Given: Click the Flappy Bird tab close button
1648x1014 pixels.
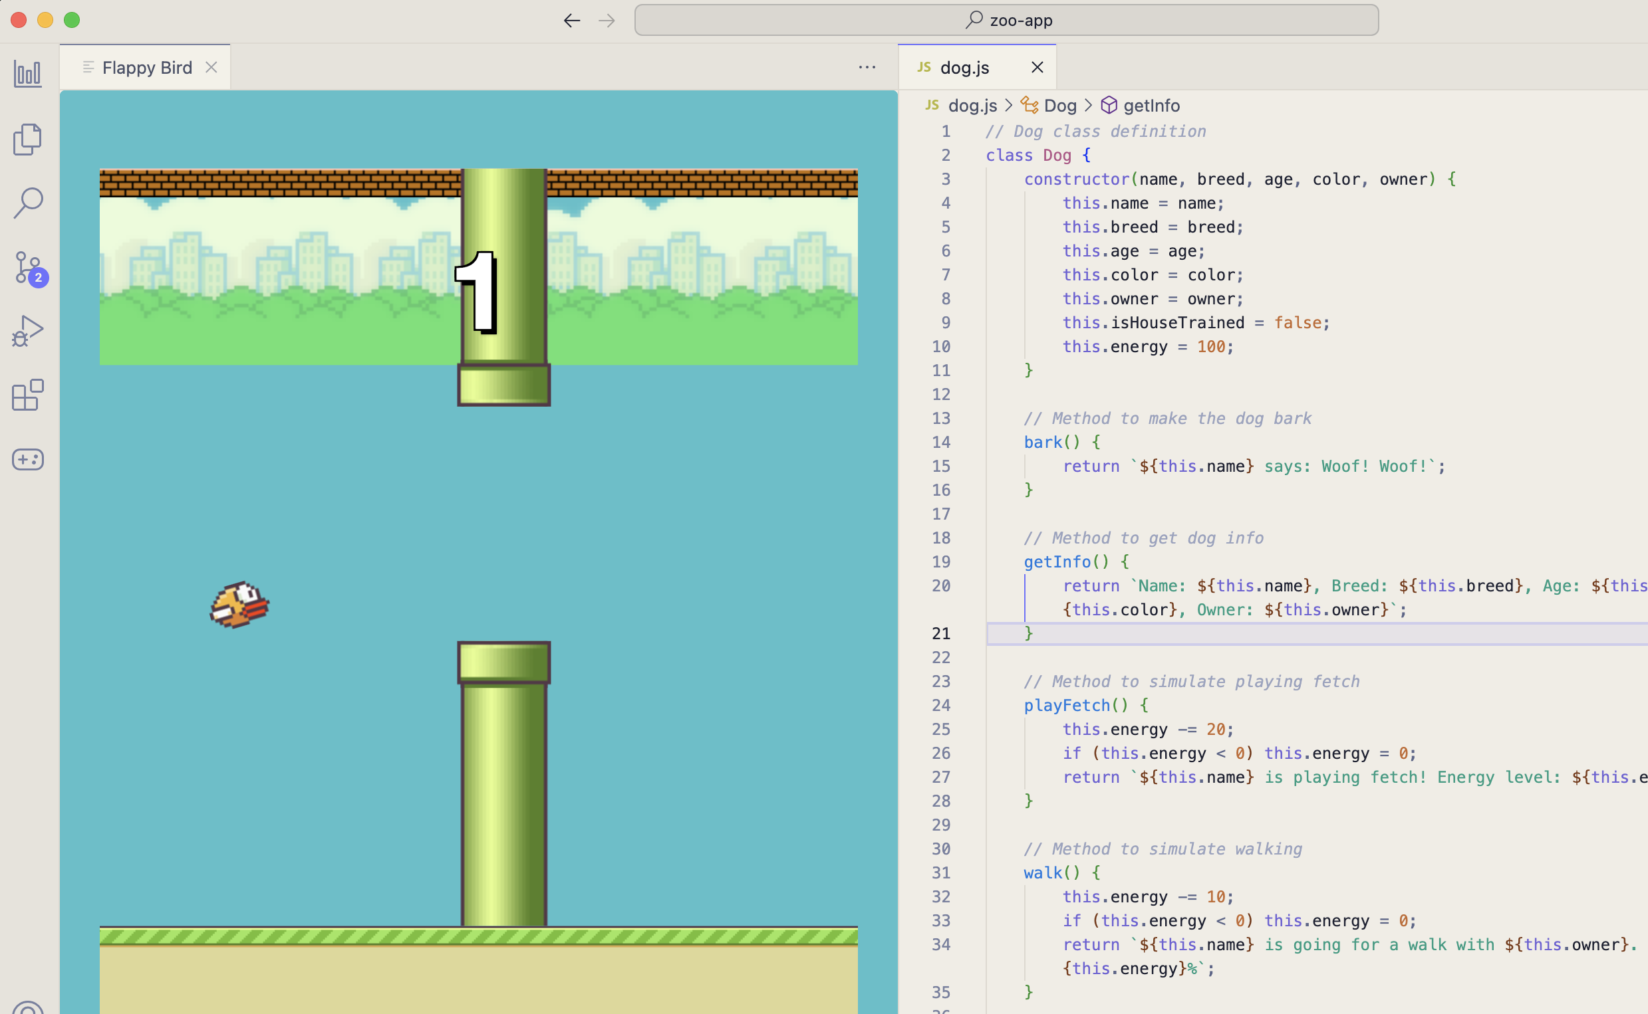Looking at the screenshot, I should [x=211, y=67].
